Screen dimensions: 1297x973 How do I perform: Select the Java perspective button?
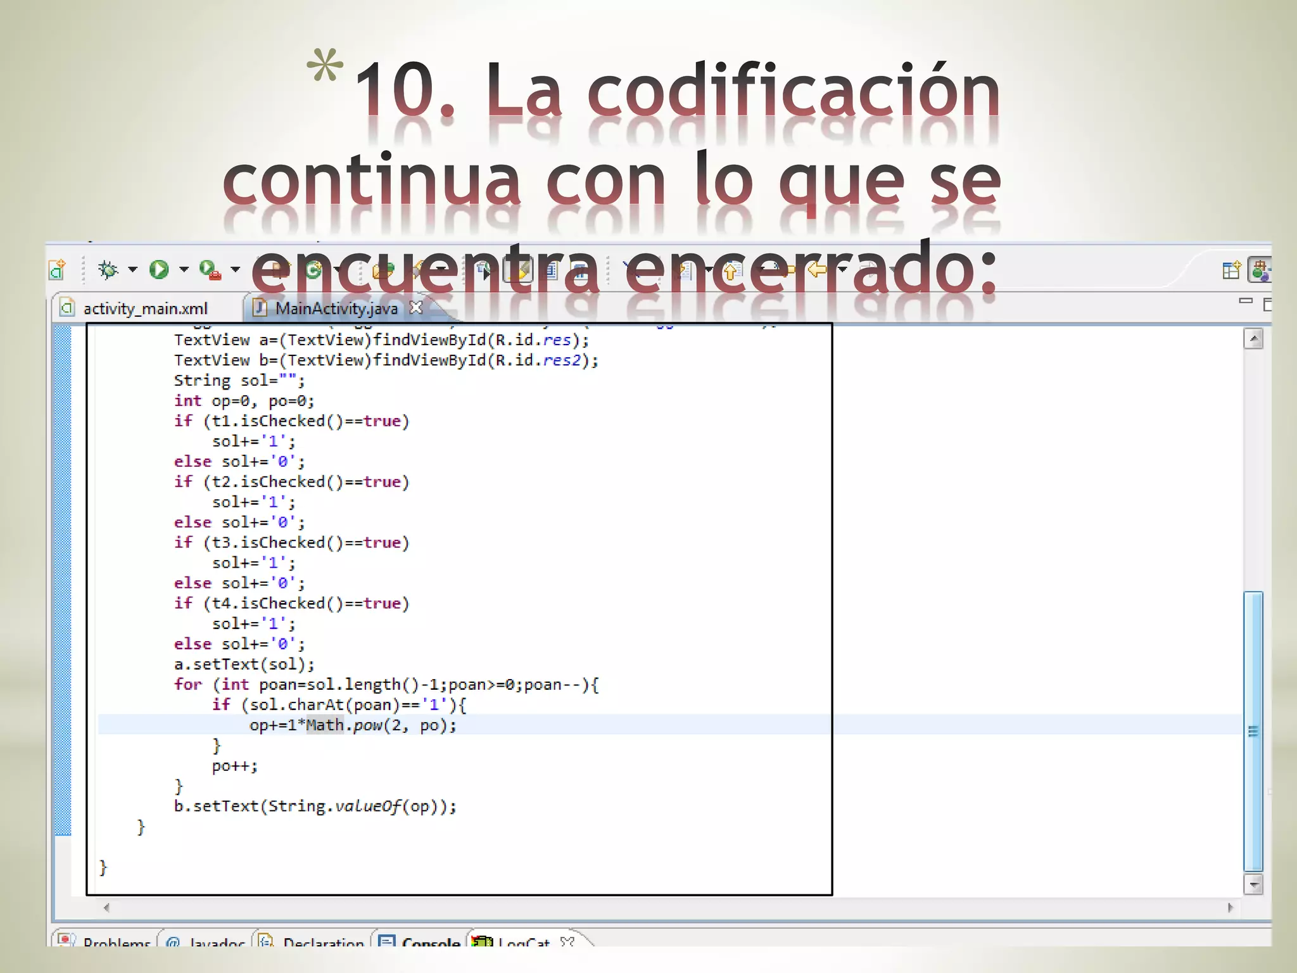pyautogui.click(x=1259, y=270)
